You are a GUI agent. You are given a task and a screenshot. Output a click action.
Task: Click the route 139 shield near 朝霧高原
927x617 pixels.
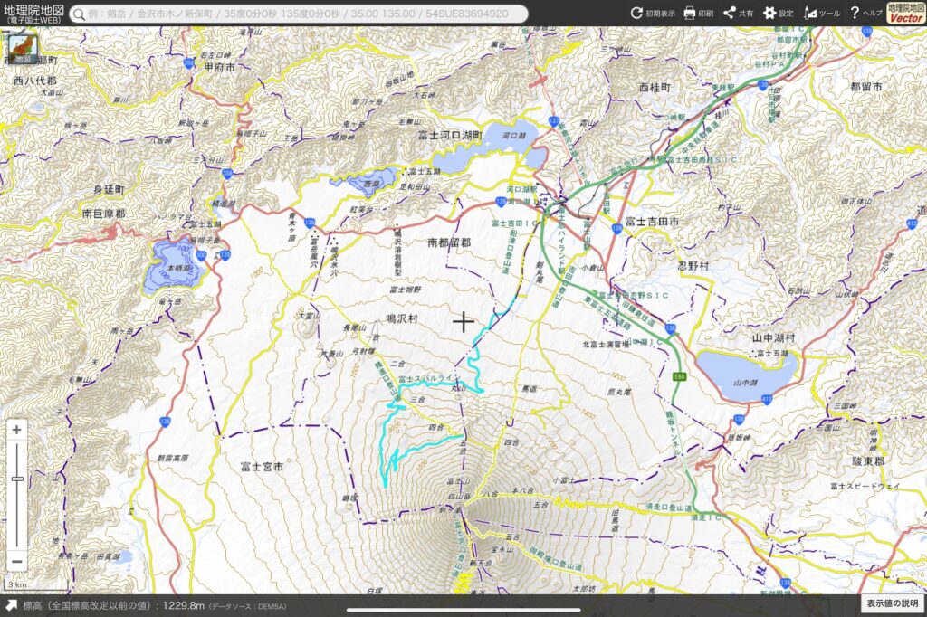click(x=165, y=422)
